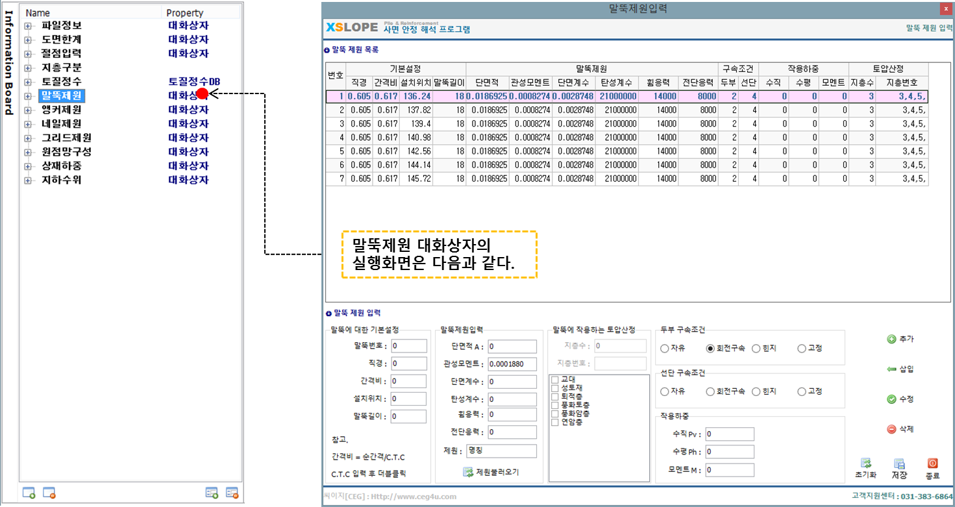Viewport: 955px width, 507px height.
Task: Expand the 앵커제원 tree node
Action: coord(28,110)
